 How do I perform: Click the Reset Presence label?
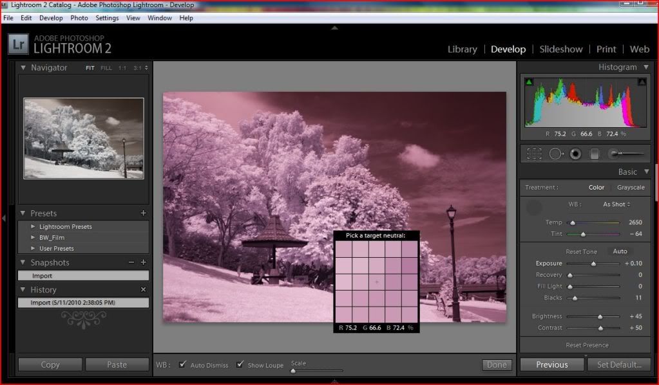pos(587,345)
